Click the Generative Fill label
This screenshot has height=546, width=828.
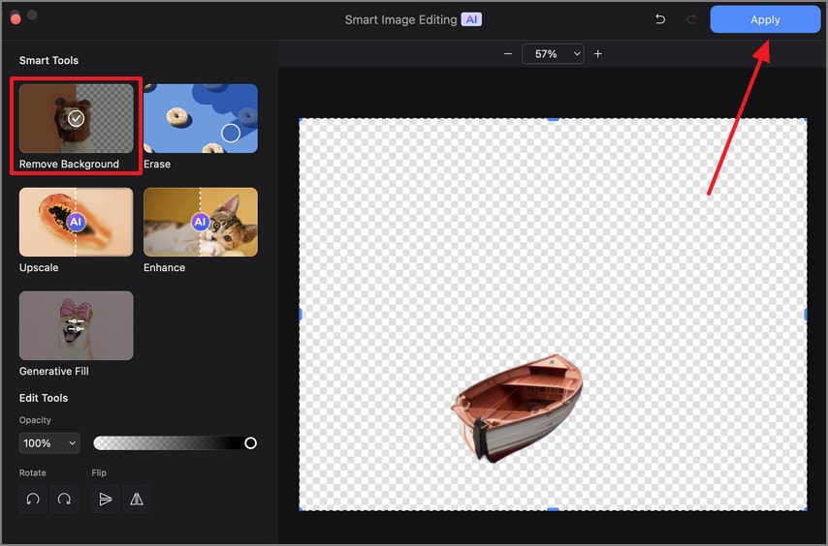pyautogui.click(x=54, y=371)
